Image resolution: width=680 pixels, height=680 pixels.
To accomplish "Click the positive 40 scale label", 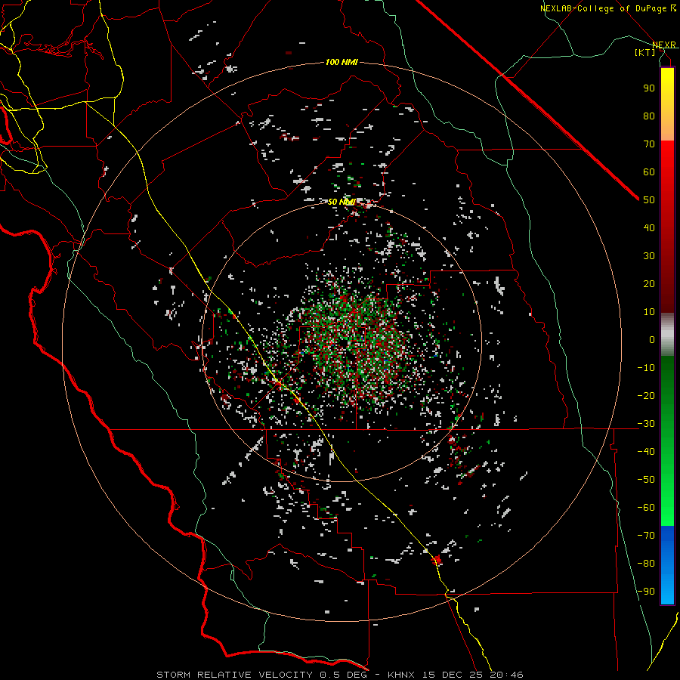I will click(649, 227).
